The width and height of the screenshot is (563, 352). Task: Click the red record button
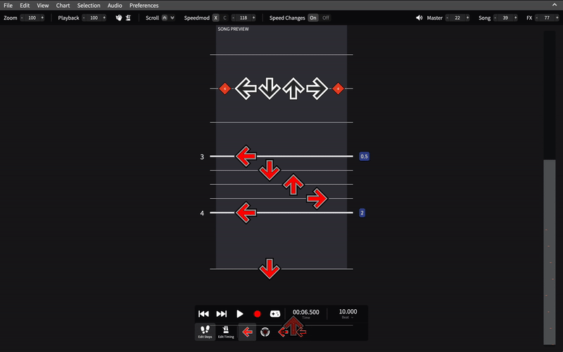257,314
